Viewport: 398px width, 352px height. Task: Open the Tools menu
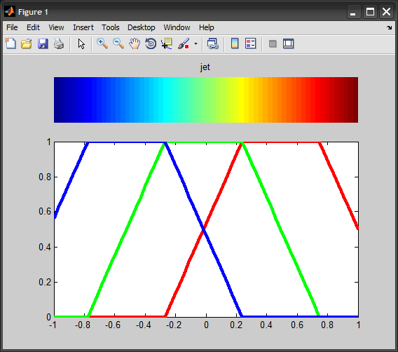point(111,27)
